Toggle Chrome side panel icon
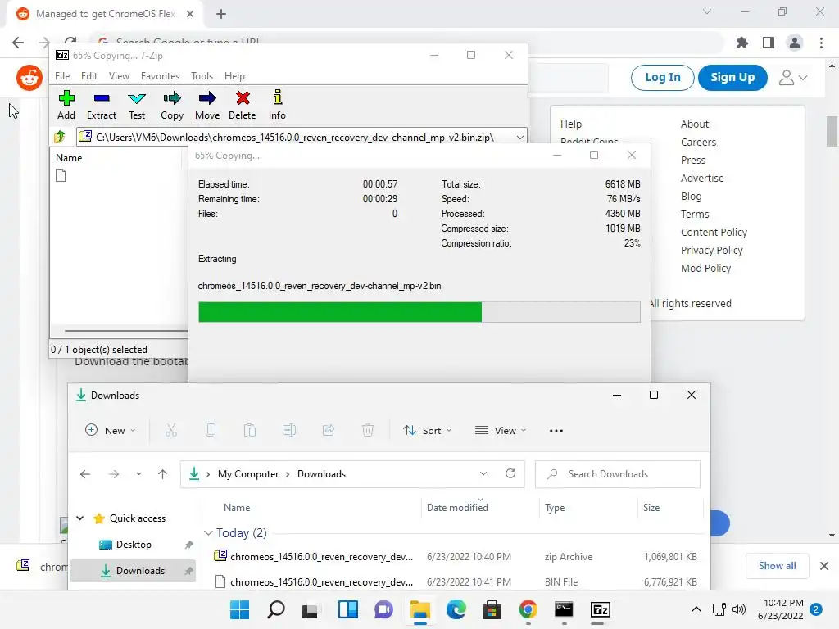 (x=769, y=43)
